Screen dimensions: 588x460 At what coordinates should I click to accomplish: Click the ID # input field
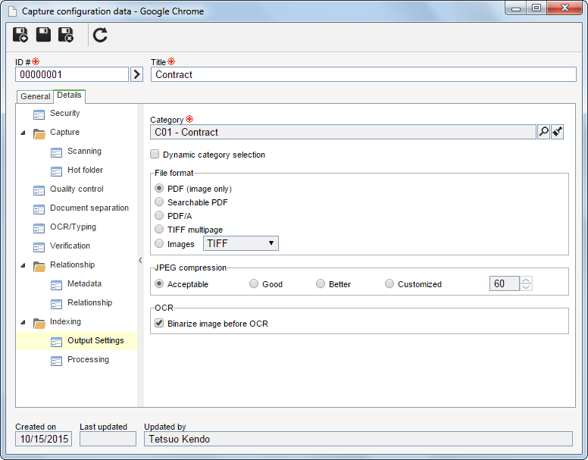coord(72,74)
